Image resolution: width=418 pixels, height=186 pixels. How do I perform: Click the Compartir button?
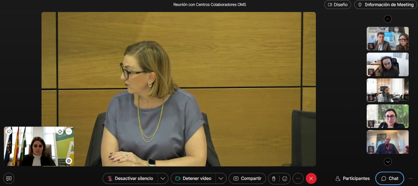pos(247,178)
